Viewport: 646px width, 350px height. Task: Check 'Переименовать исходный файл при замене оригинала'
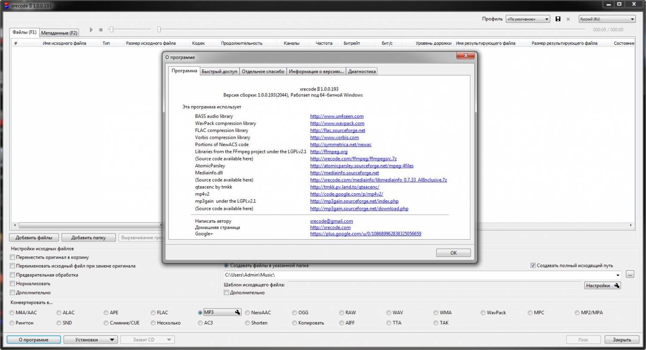pos(12,266)
